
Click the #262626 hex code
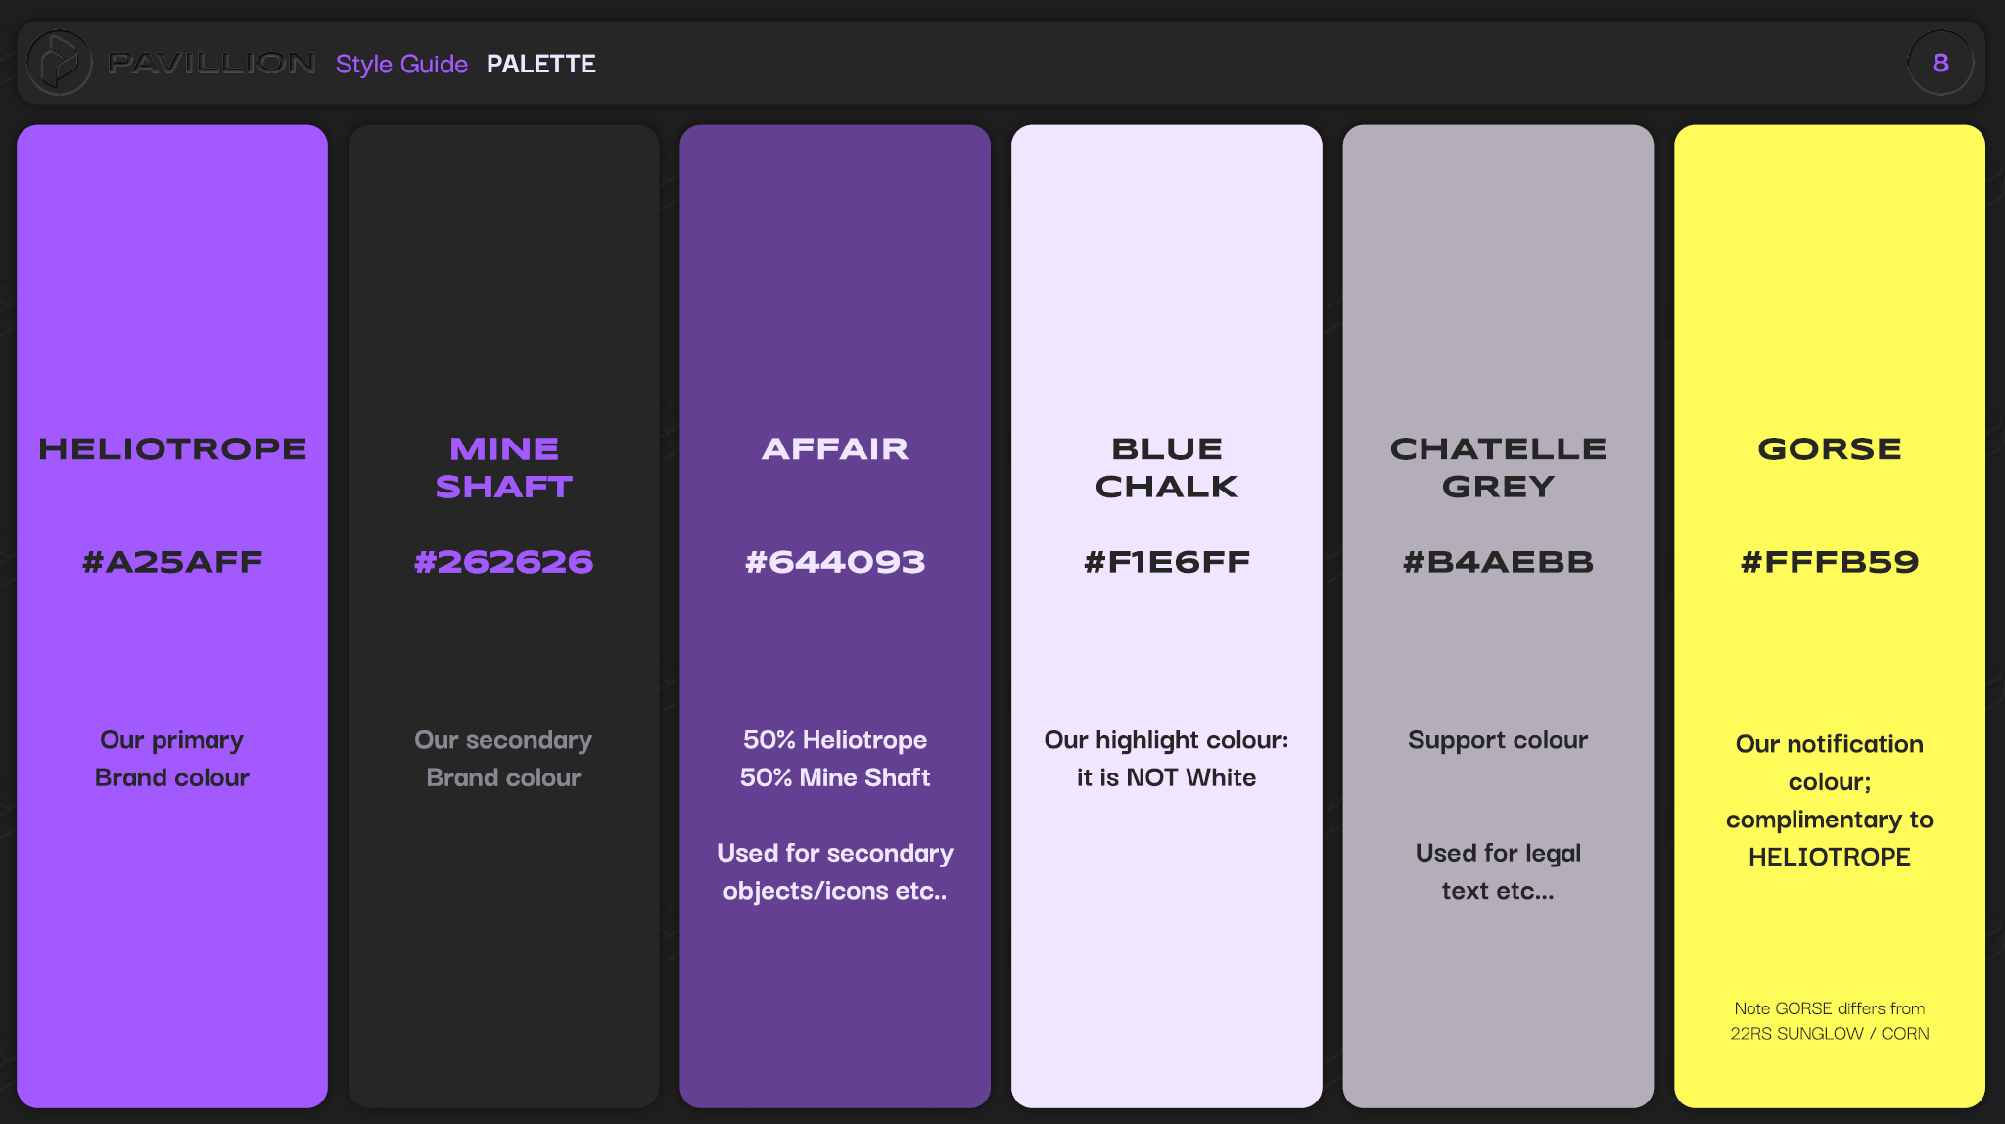click(503, 562)
